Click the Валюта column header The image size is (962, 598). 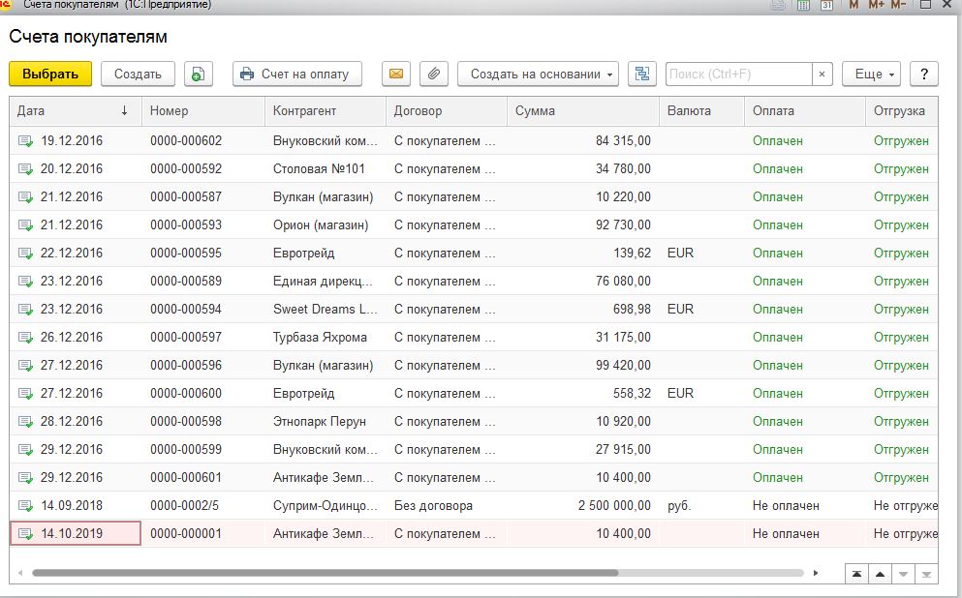coord(702,111)
